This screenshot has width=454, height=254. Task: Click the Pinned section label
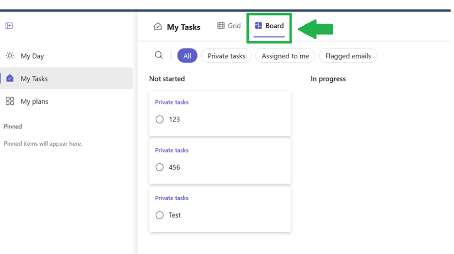click(x=13, y=126)
